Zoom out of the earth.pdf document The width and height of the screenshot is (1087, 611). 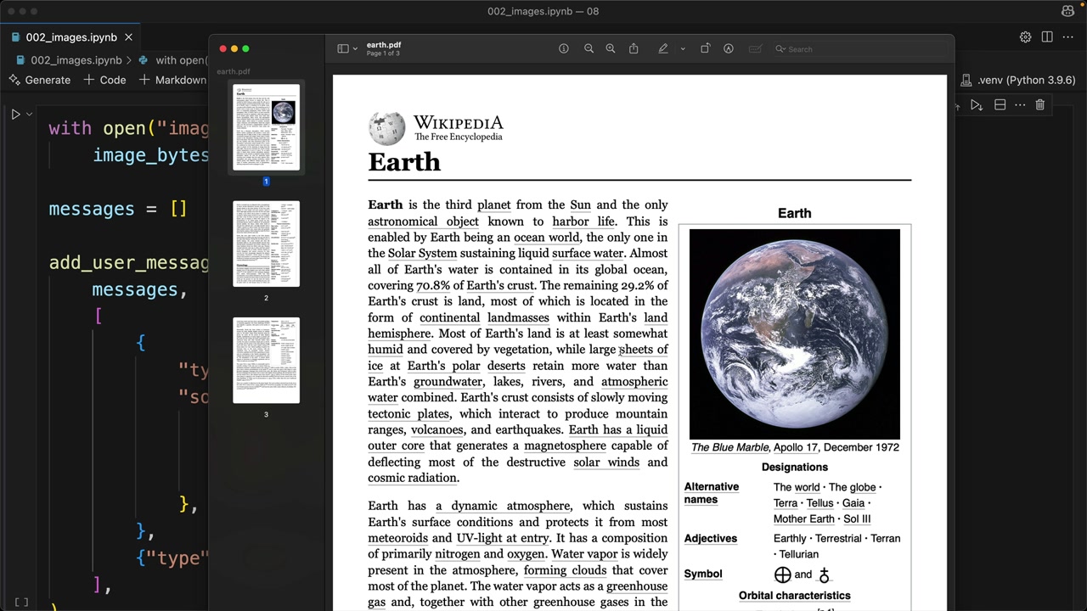click(x=589, y=49)
